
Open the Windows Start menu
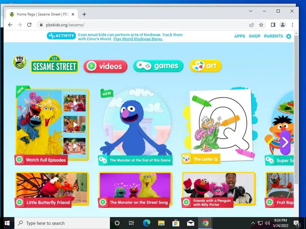tap(7, 223)
